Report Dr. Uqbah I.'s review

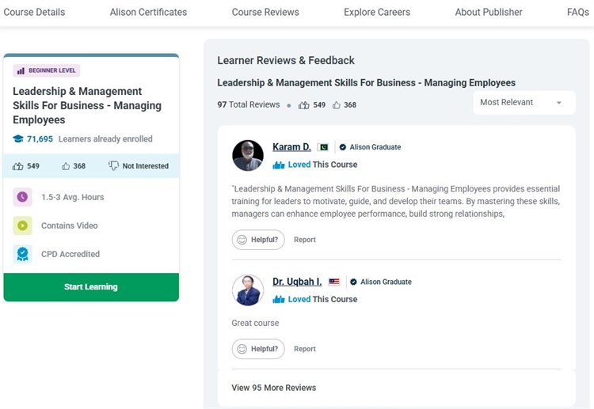(305, 349)
